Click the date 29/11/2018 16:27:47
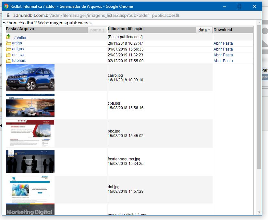The height and width of the screenshot is (220, 268). click(125, 43)
